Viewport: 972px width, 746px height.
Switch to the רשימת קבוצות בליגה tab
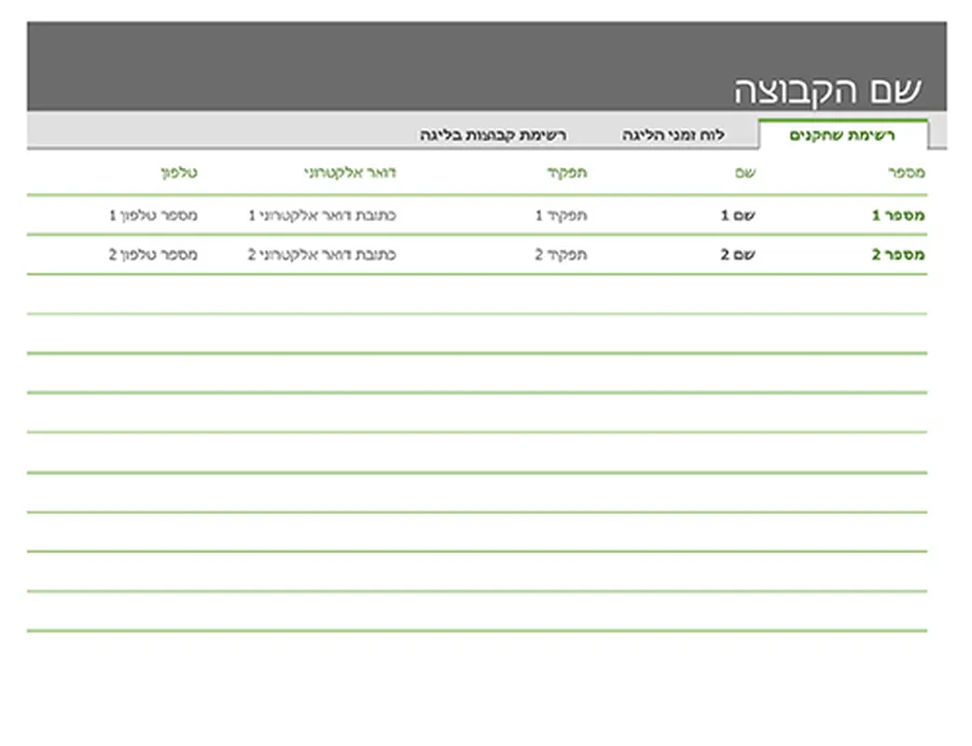(493, 135)
